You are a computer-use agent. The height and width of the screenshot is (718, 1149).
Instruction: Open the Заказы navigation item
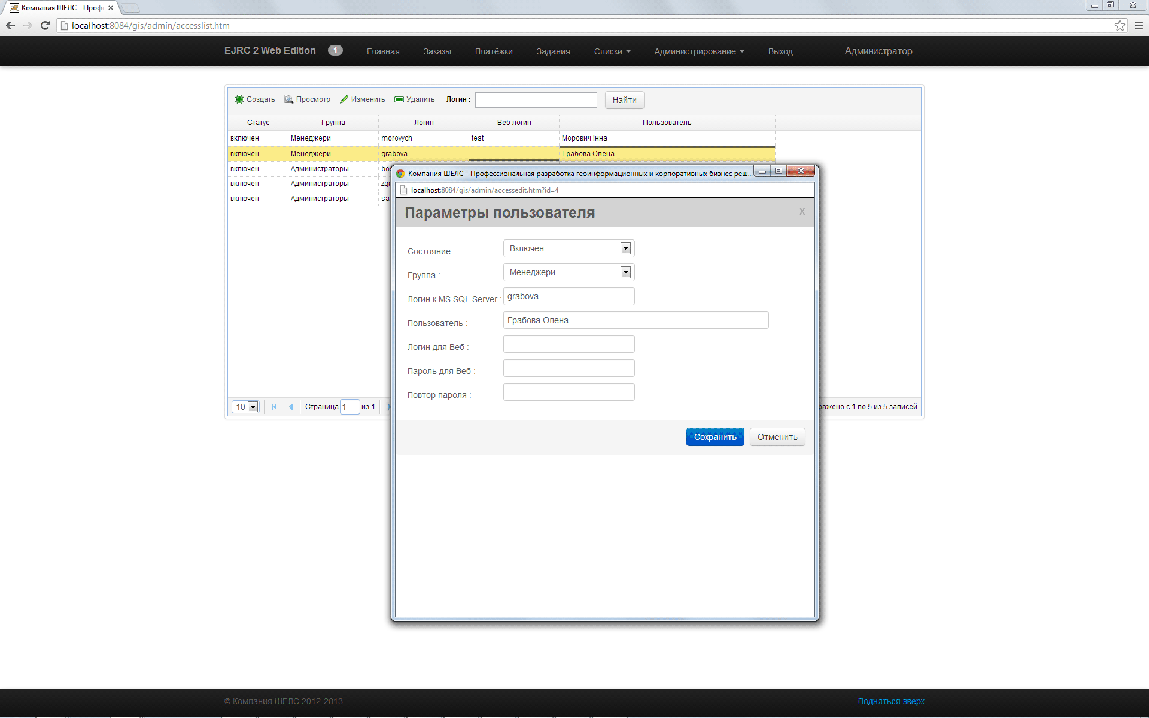point(437,51)
